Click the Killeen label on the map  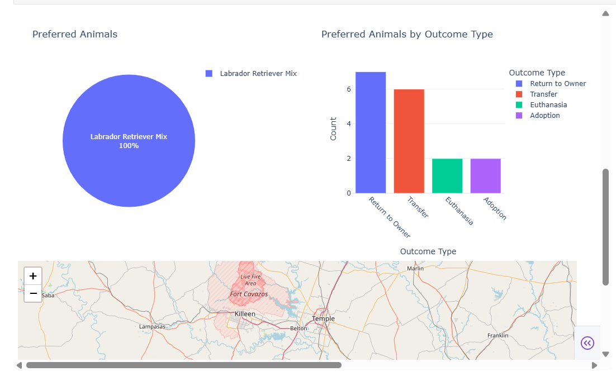[245, 314]
